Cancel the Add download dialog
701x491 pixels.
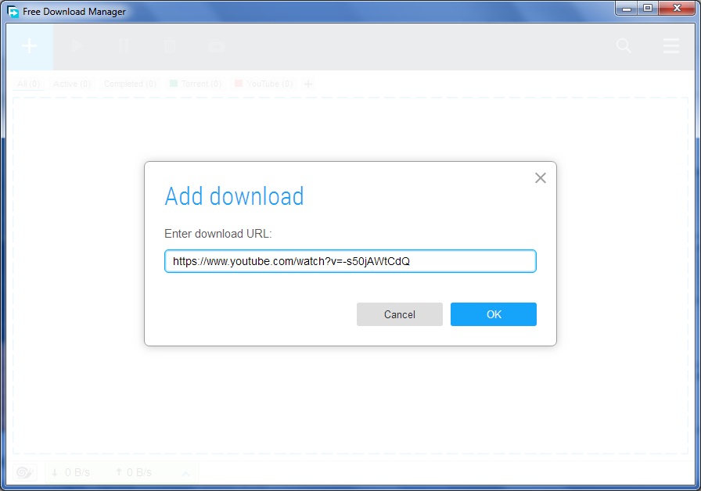[x=399, y=314]
